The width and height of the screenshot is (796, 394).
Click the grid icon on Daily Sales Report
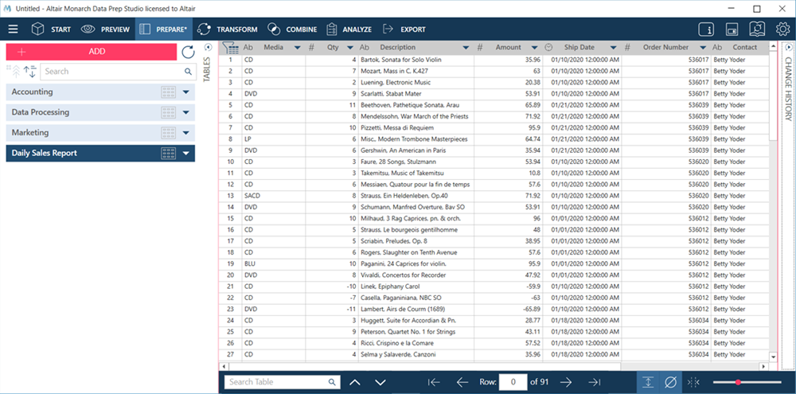tap(168, 153)
